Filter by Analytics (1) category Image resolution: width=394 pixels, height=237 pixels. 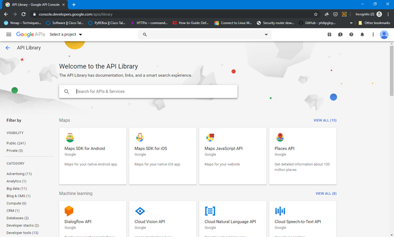click(16, 181)
